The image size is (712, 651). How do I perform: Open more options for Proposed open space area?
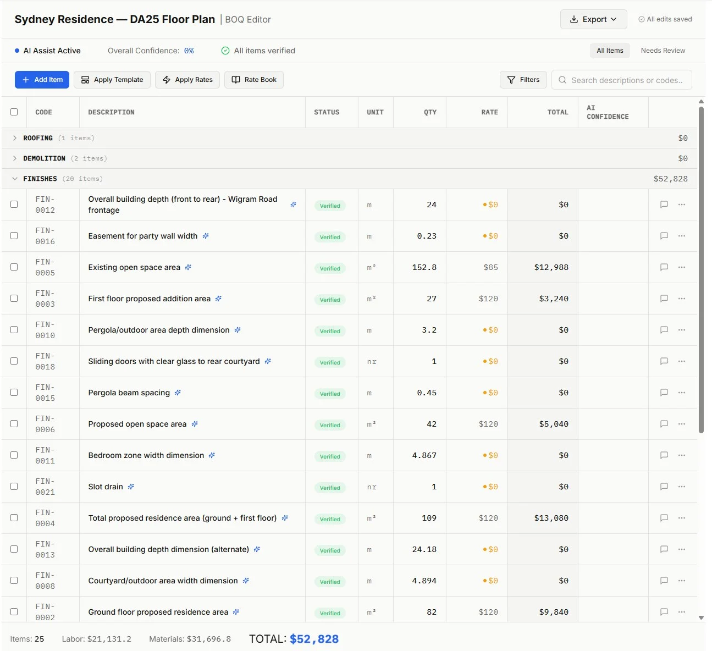(682, 424)
